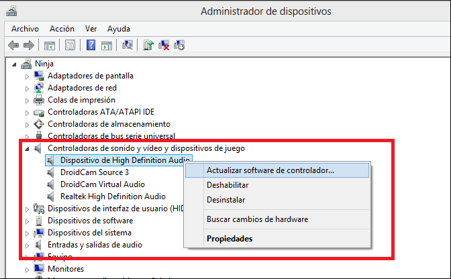Expand Controladoras de almacenamiento node
The image size is (451, 279).
tap(27, 125)
